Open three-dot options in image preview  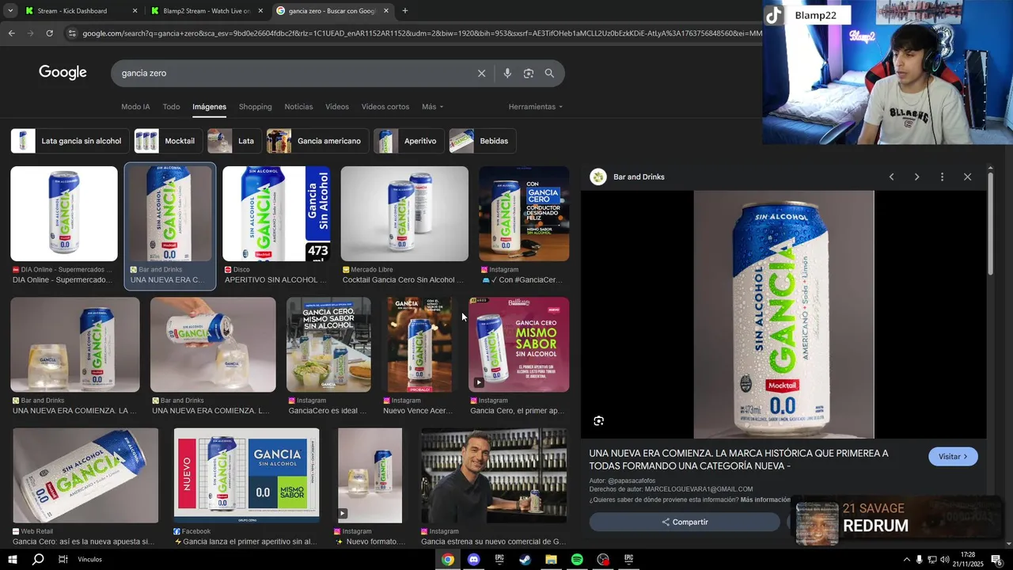942,177
